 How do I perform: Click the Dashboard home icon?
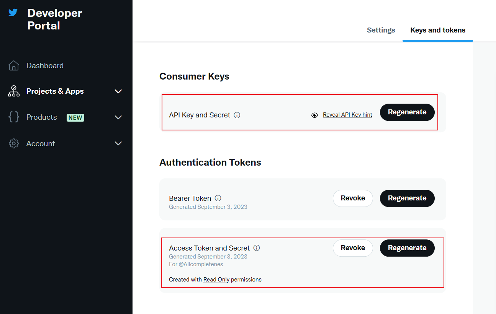point(14,66)
